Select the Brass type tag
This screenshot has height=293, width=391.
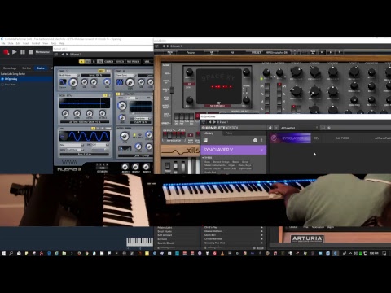click(235, 162)
